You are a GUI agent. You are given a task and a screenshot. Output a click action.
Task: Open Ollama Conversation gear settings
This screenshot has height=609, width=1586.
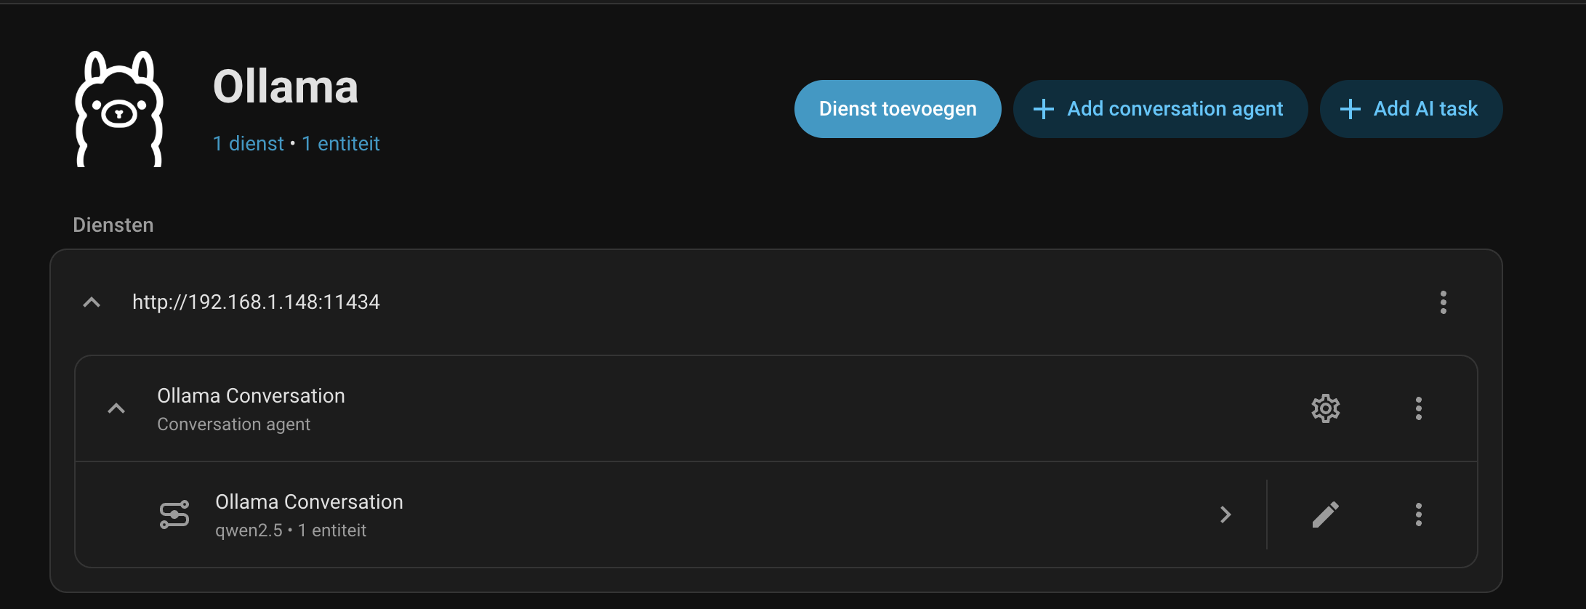(1325, 408)
